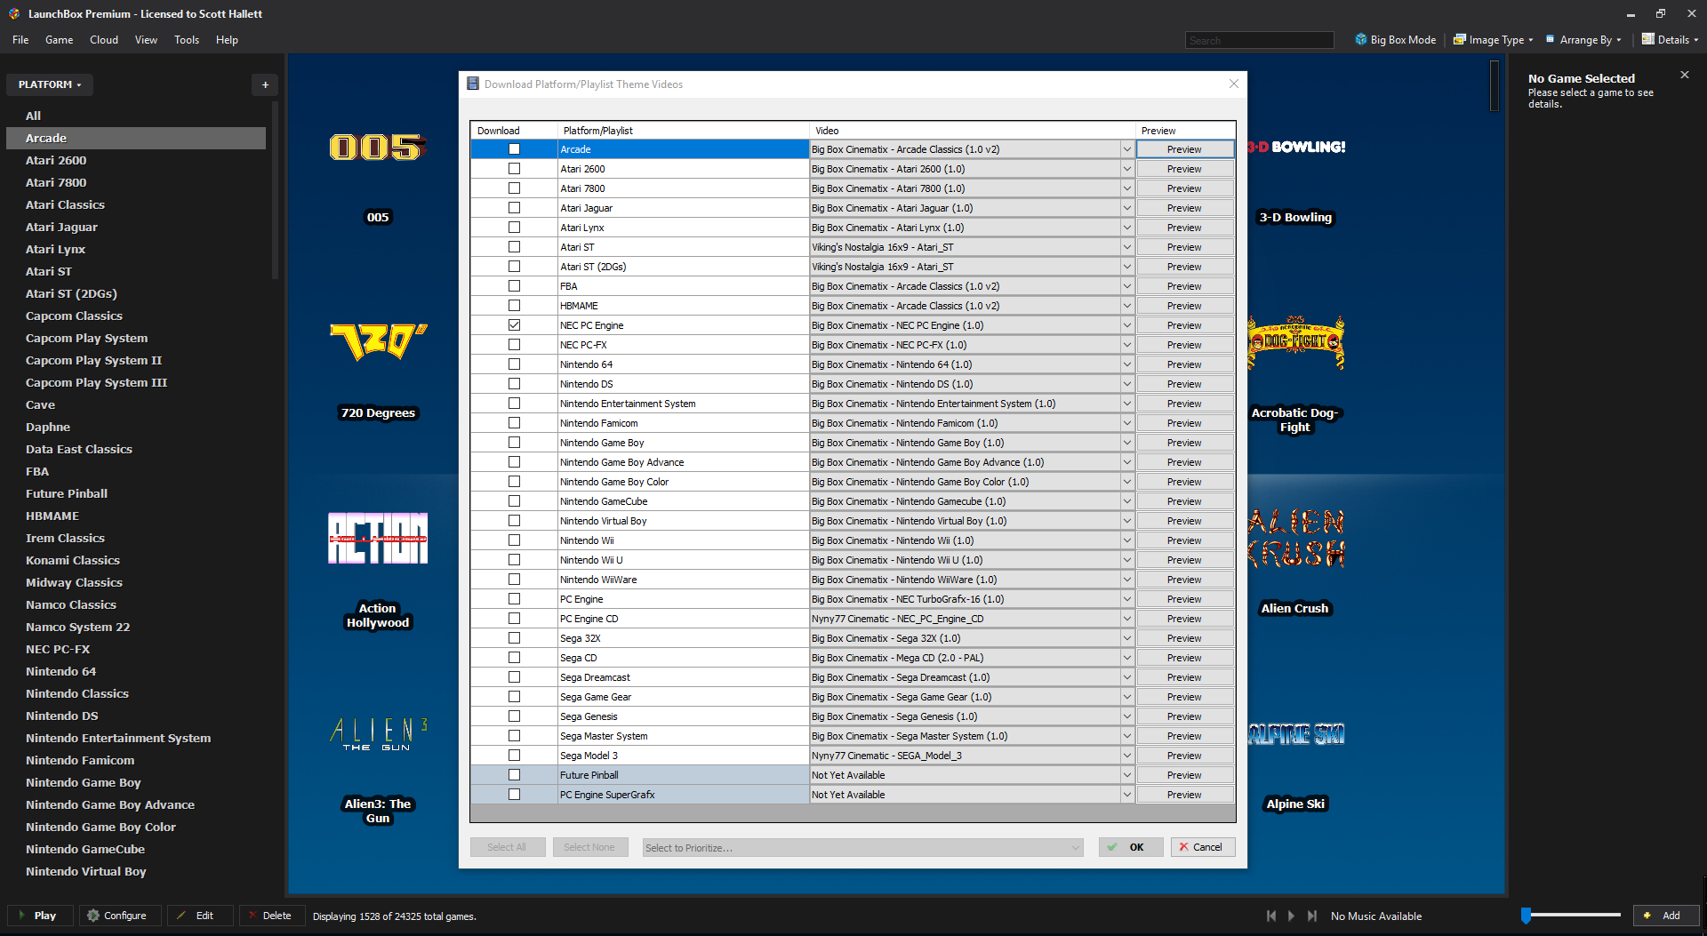Click the Video column header
The width and height of the screenshot is (1707, 936).
point(973,131)
